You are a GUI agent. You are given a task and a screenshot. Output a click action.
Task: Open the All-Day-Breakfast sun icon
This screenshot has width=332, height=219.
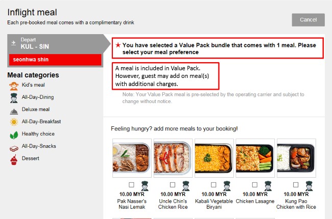14,122
